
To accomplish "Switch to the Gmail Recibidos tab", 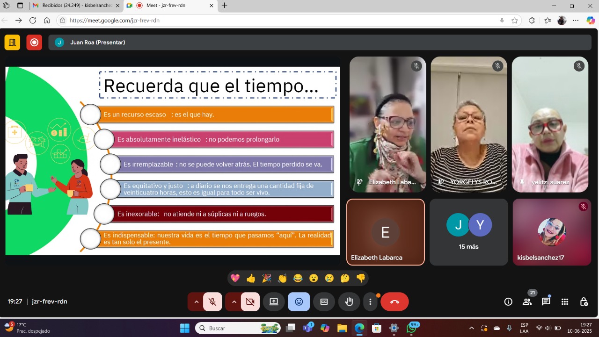I will [x=75, y=6].
